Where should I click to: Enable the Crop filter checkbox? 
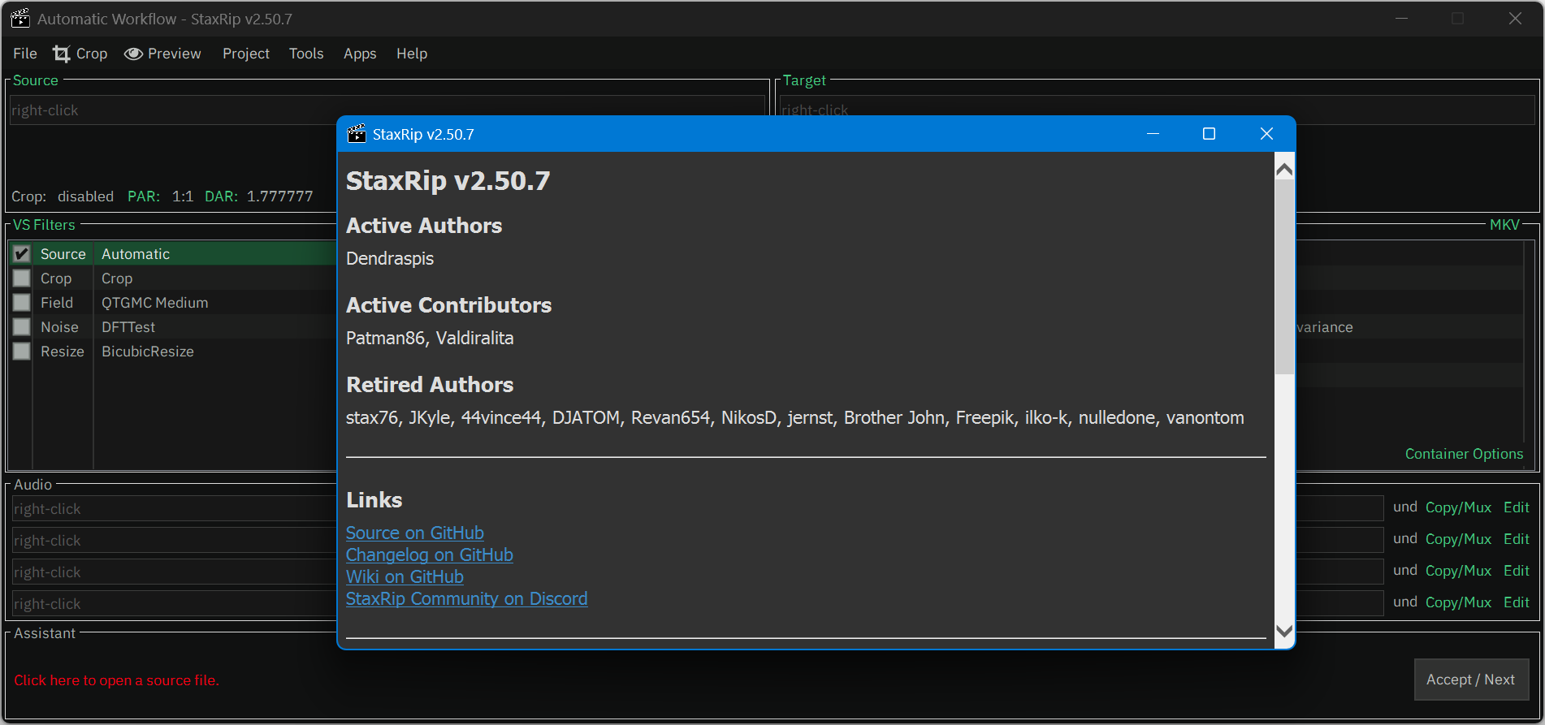22,278
